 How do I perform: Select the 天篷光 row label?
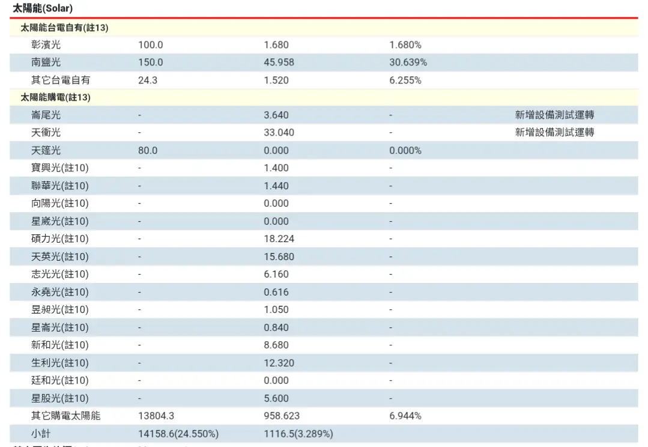46,150
